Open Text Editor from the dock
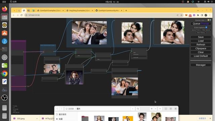215x121 pixels. (x=4, y=82)
